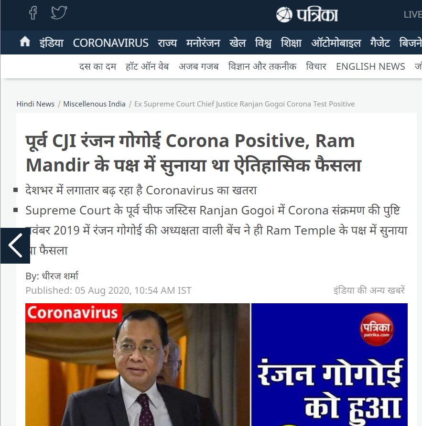Show previous article with left chevron arrow

[15, 245]
